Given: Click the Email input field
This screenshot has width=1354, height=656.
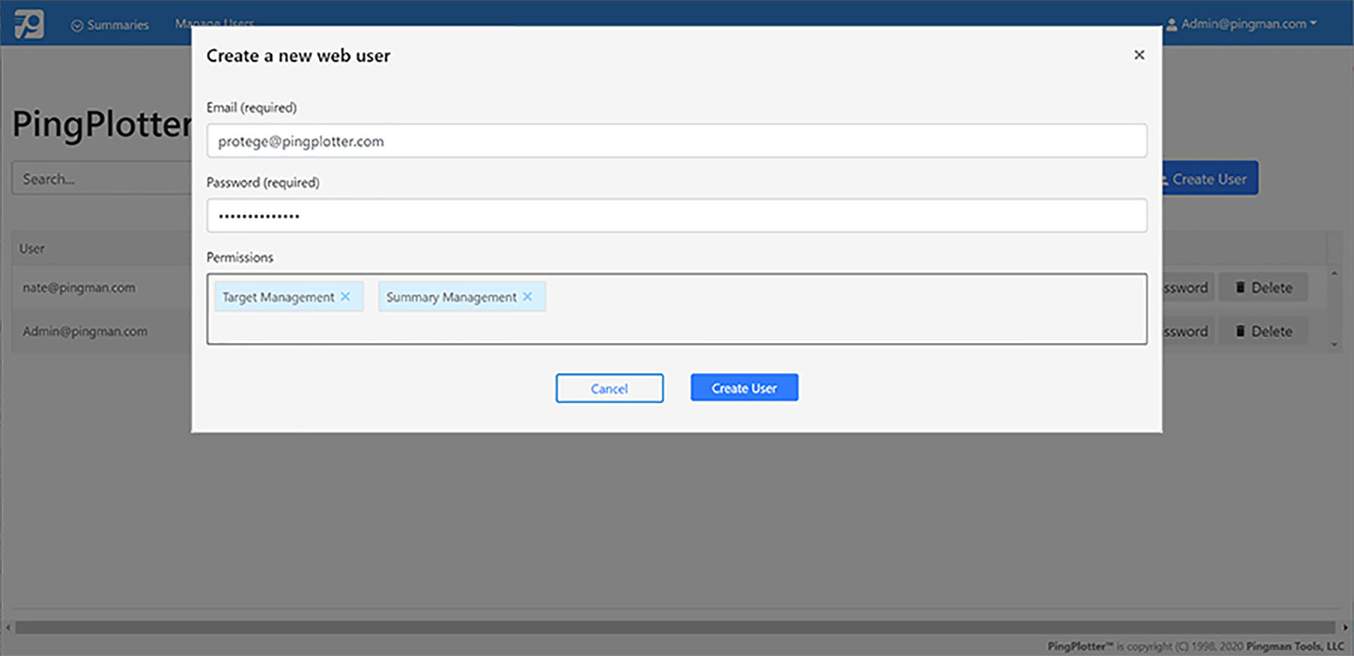Looking at the screenshot, I should pyautogui.click(x=676, y=141).
